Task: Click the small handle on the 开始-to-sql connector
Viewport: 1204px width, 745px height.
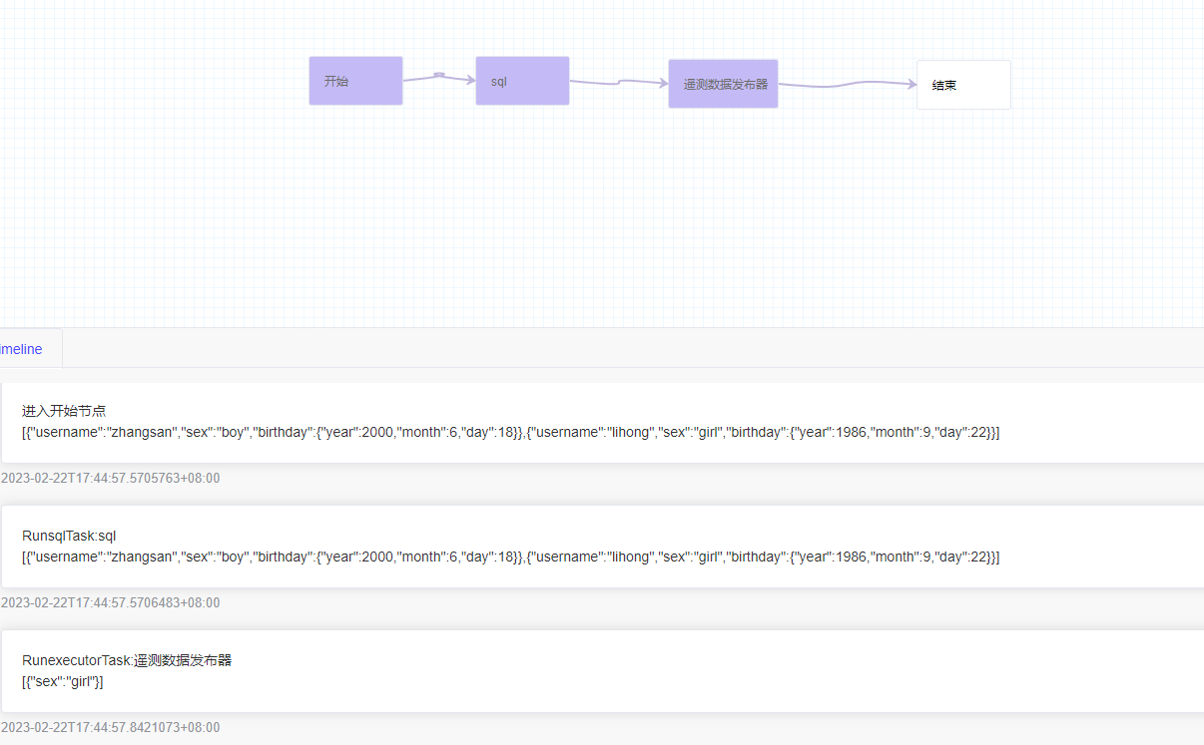Action: (439, 75)
